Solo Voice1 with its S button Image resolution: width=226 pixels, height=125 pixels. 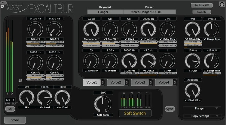point(102,83)
